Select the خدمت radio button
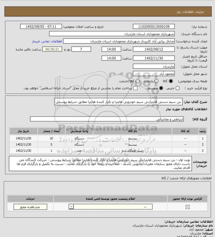Viewport: 215px width, 237px height. tap(156, 81)
